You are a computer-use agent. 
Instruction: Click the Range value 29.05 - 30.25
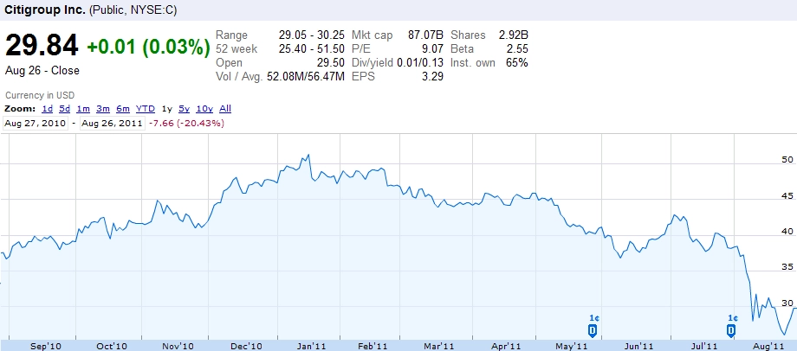click(313, 35)
